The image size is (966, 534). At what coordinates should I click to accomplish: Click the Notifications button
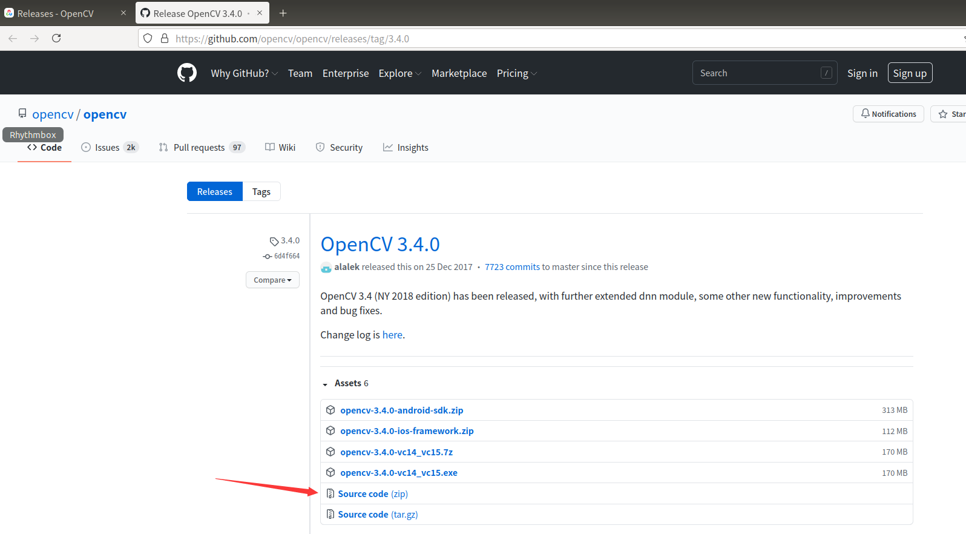[x=889, y=114]
